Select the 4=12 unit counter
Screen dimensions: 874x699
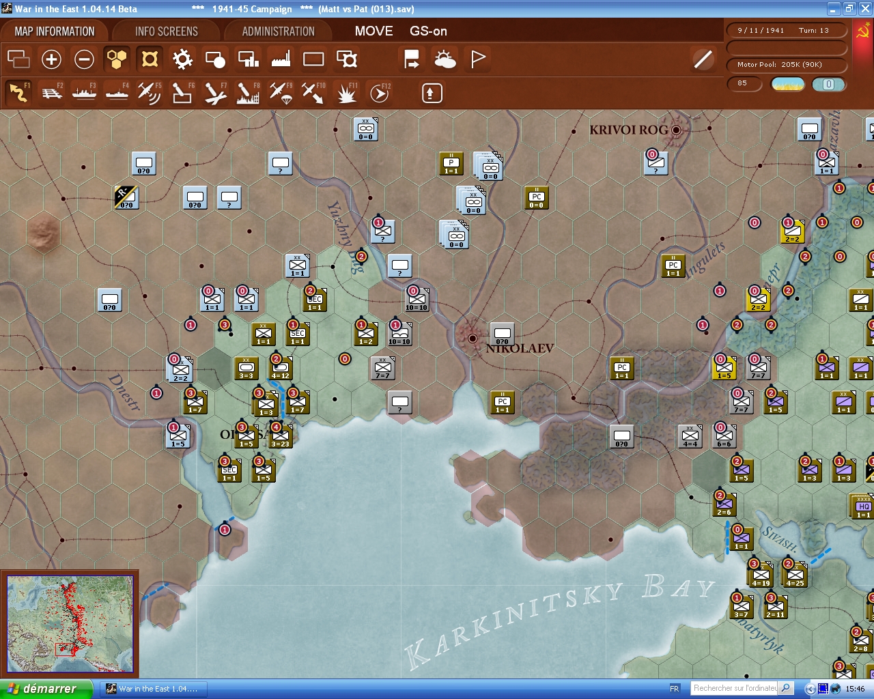280,368
